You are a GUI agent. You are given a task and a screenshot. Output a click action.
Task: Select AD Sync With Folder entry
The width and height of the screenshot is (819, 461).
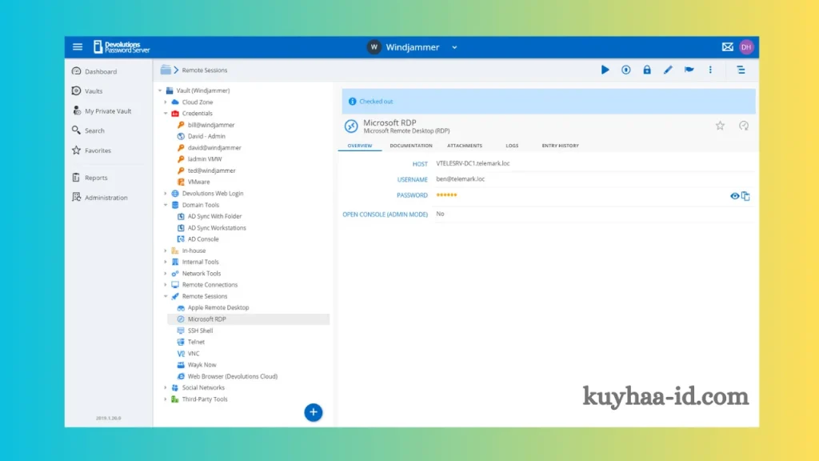[x=214, y=216]
